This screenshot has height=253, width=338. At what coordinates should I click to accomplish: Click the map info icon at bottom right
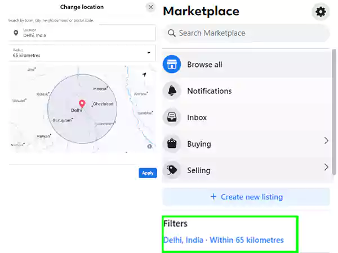click(x=149, y=146)
